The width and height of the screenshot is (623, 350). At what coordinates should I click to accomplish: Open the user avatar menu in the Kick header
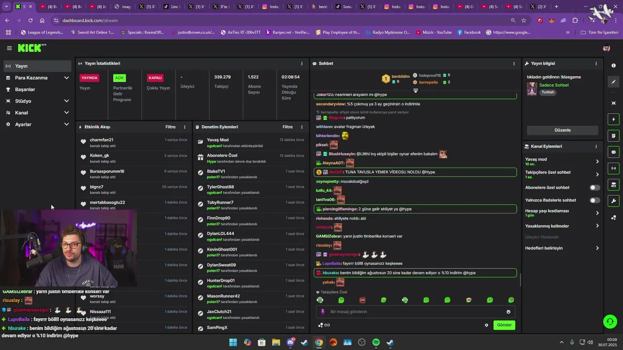[x=606, y=48]
